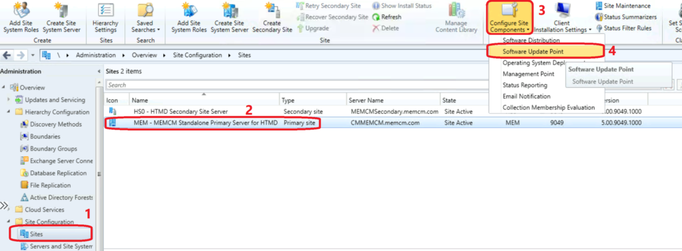Click Sites in breadcrumb
Image resolution: width=682 pixels, height=251 pixels.
coord(244,55)
